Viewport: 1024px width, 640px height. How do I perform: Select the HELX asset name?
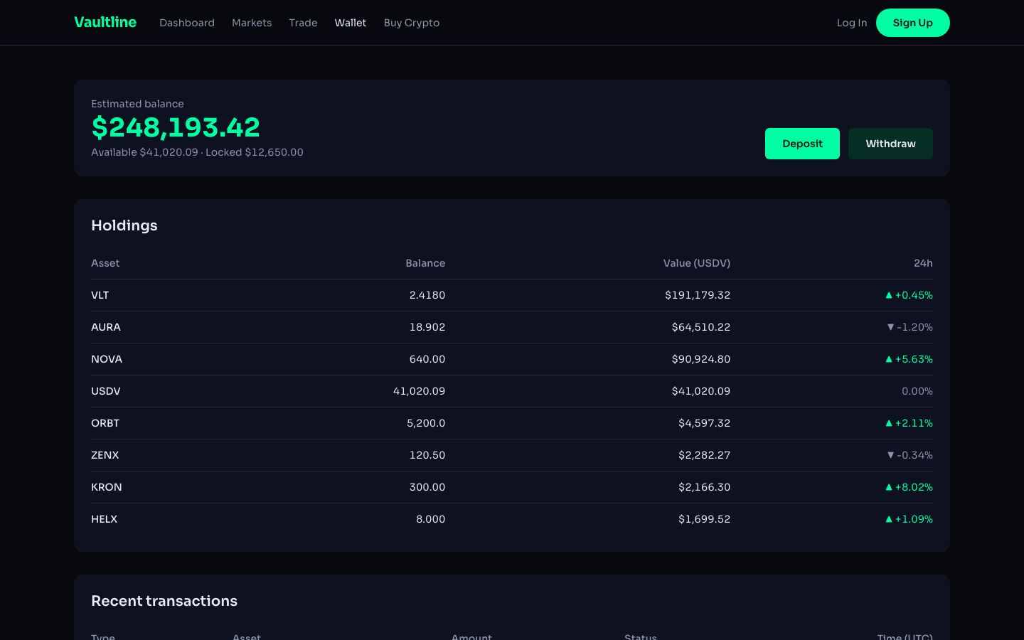click(x=105, y=519)
